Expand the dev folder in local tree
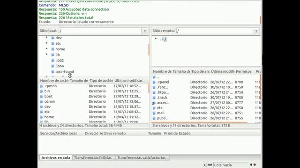The image size is (300, 168). (x=46, y=37)
